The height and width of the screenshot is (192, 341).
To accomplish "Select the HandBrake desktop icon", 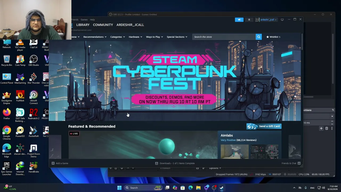I will pos(34,167).
